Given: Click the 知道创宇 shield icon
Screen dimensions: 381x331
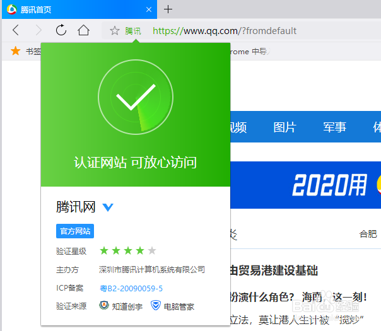Looking at the screenshot, I should (104, 306).
